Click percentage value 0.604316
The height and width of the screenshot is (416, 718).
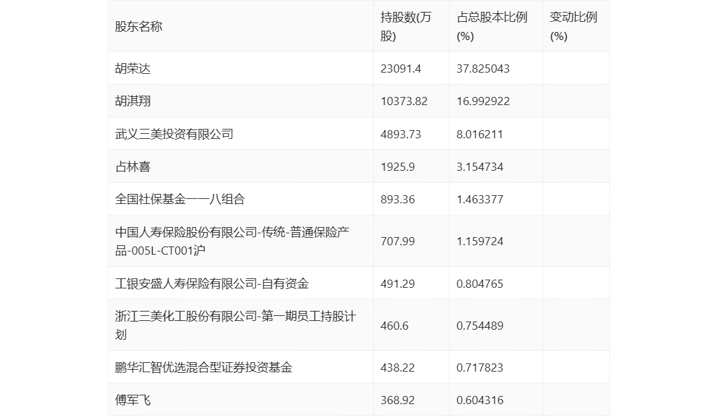480,400
